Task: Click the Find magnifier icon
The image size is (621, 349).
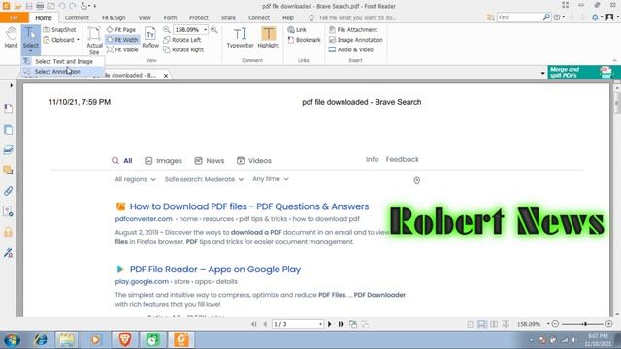Action: coord(546,17)
